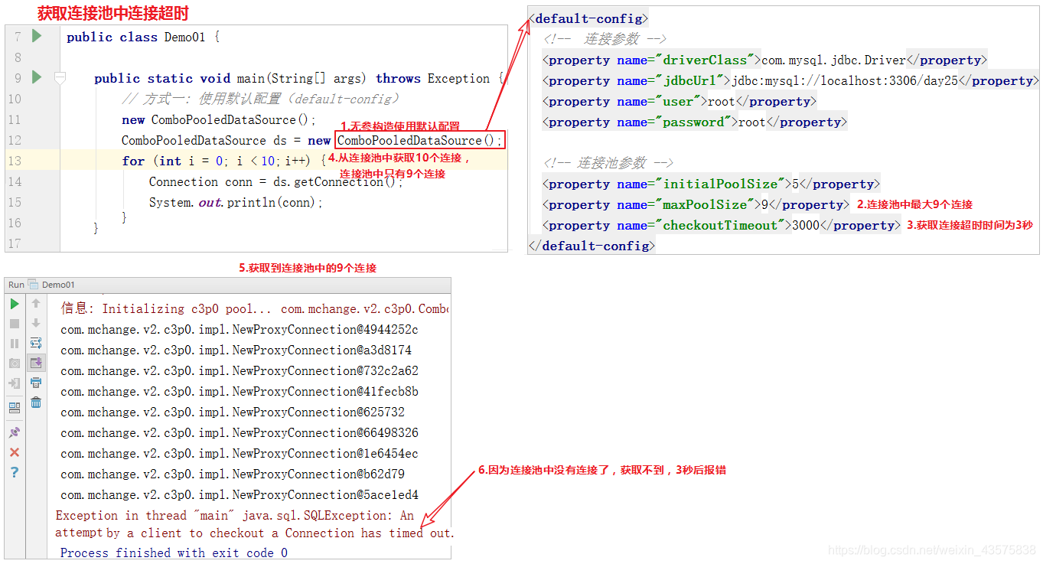Close the Run tab with the red X
The height and width of the screenshot is (564, 1043).
point(15,452)
